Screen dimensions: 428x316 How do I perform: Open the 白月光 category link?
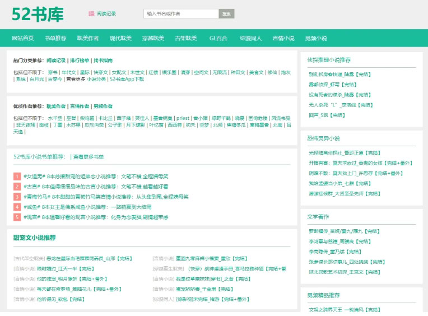coord(37,79)
